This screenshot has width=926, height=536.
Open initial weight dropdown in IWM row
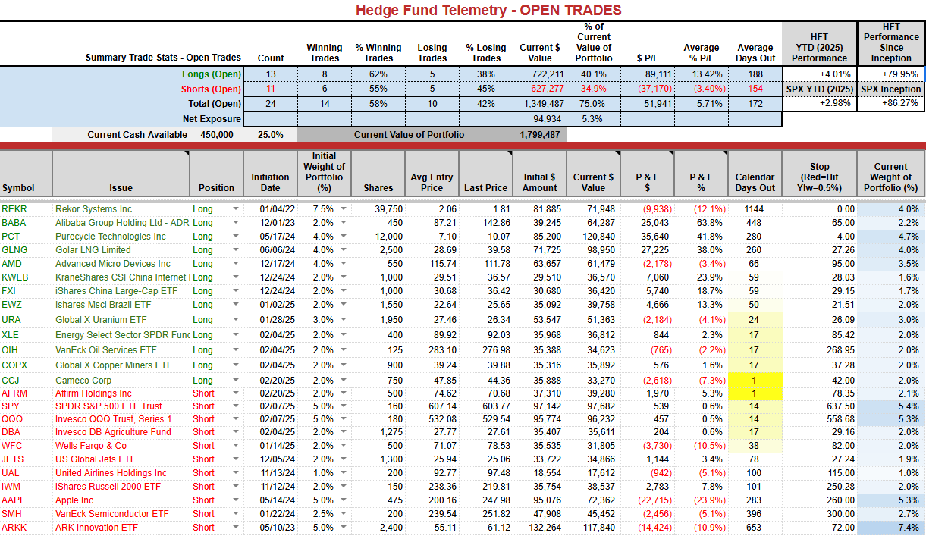(x=344, y=487)
